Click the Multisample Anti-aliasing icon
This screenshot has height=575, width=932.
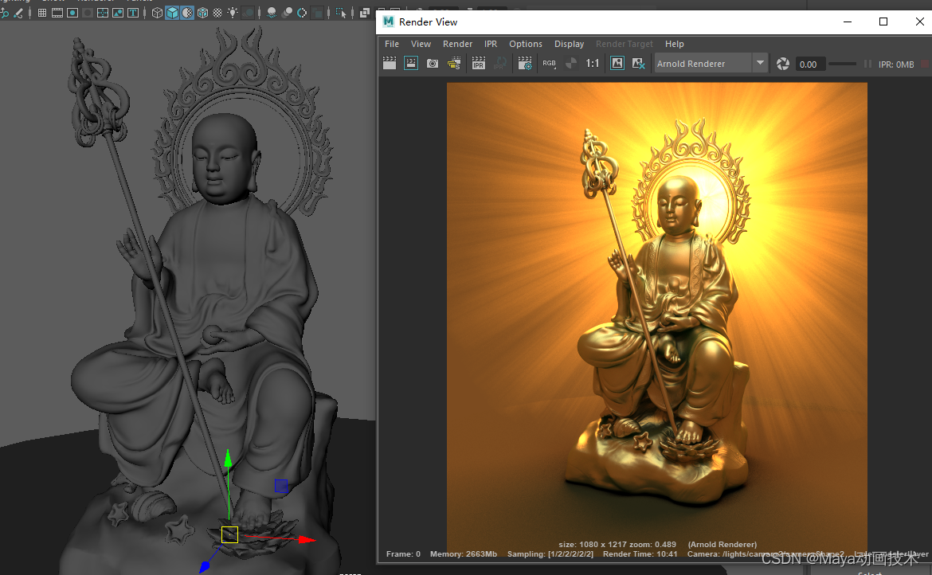click(302, 13)
